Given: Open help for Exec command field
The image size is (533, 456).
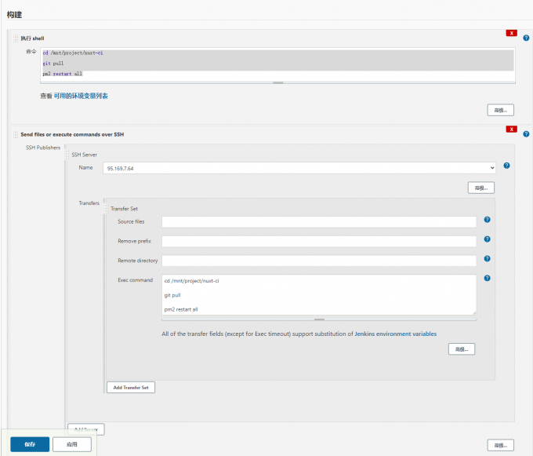Looking at the screenshot, I should point(487,278).
